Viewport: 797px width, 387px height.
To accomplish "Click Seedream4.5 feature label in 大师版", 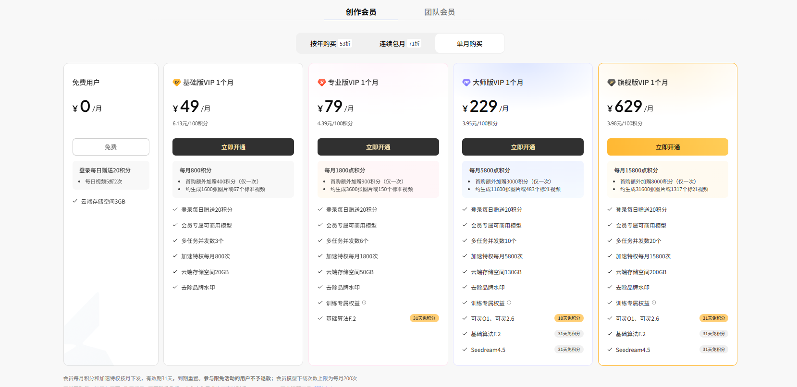I will coord(488,350).
